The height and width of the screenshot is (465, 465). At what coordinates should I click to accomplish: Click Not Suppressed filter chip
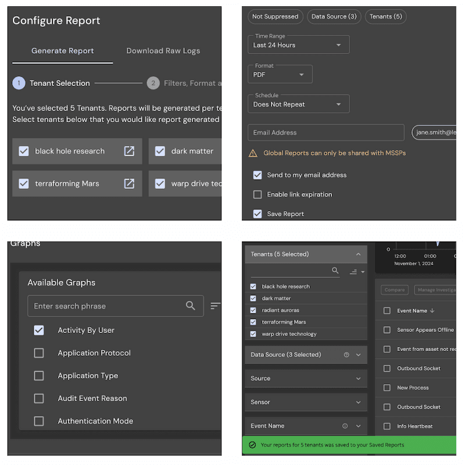(275, 16)
